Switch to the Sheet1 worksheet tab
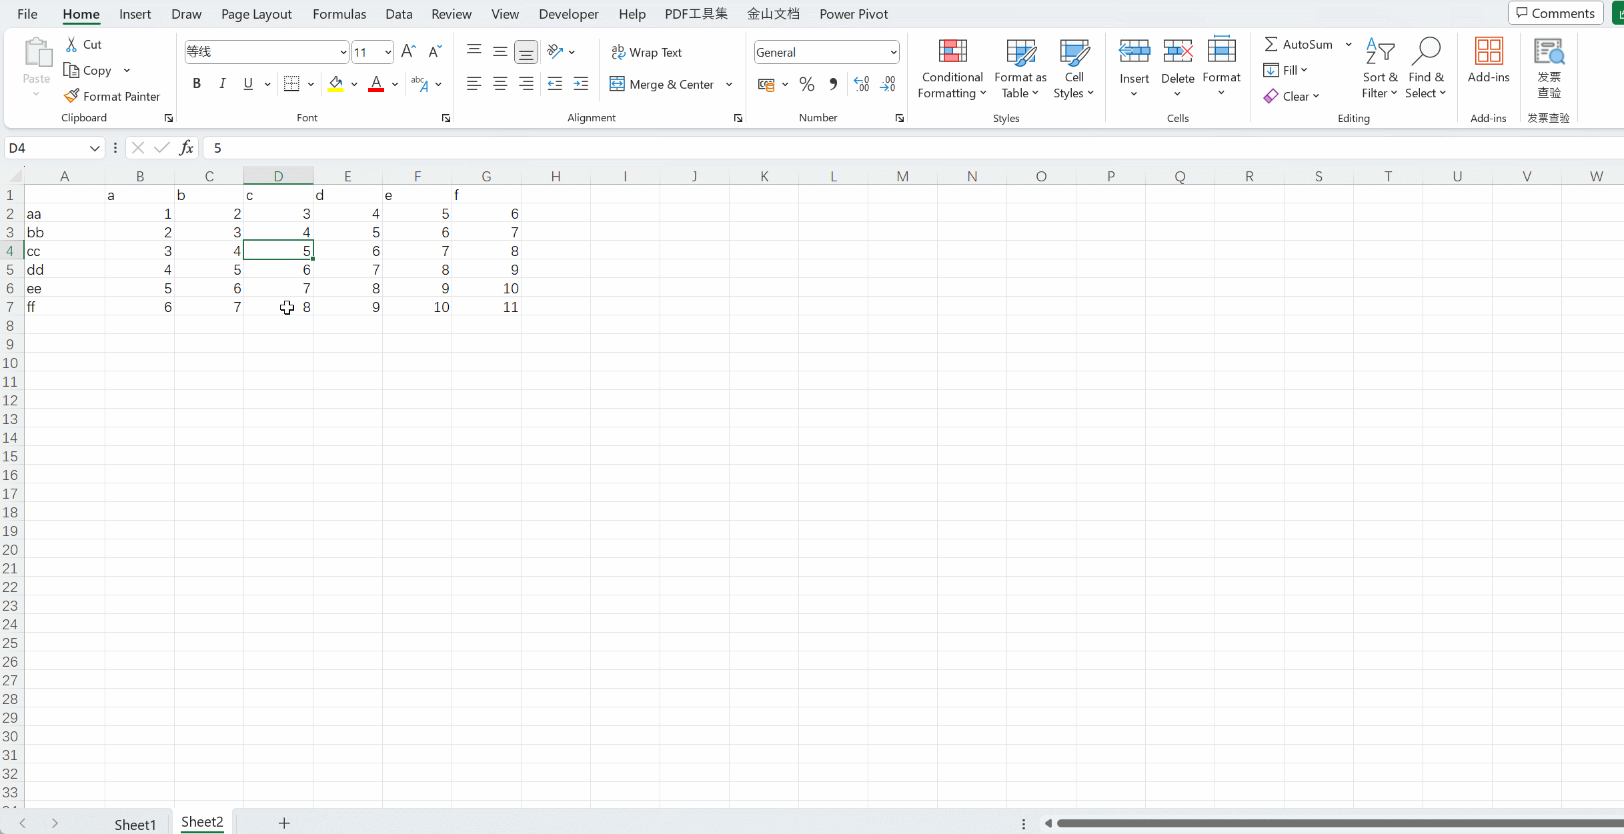This screenshot has height=834, width=1624. pos(135,824)
